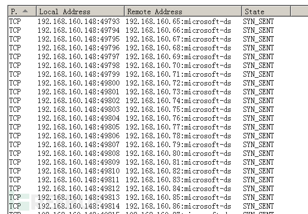Click SYN_SENT state for 192.168.160.83 row
This screenshot has width=308, height=214.
pos(258,180)
